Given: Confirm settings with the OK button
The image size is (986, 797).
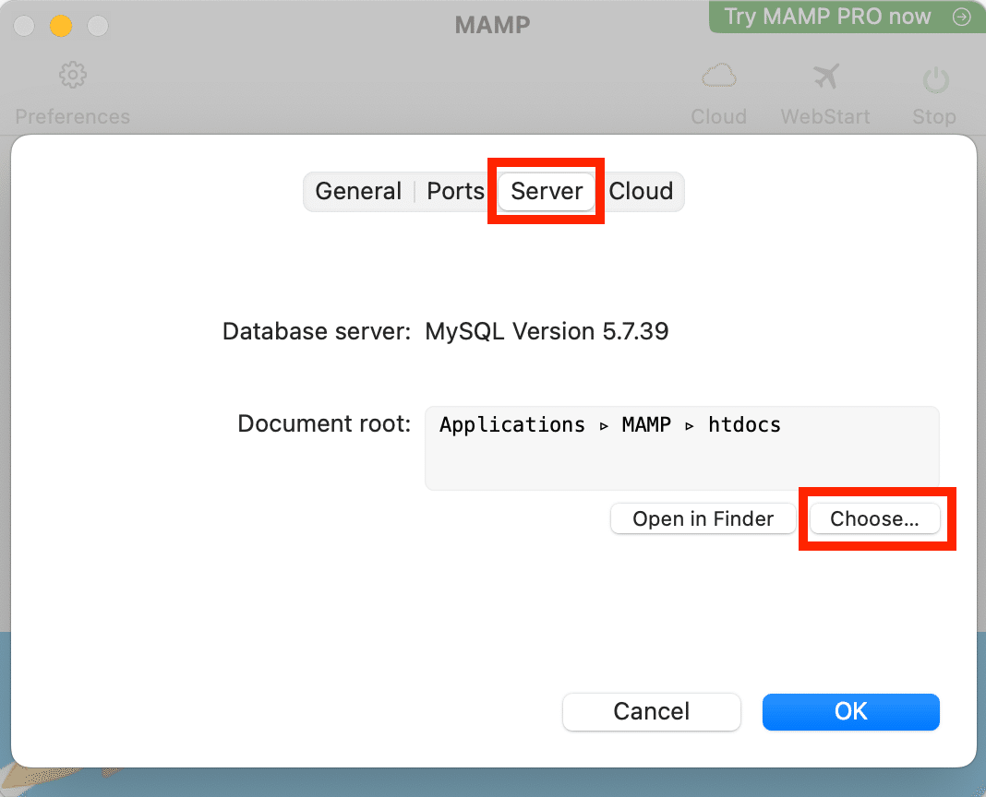Looking at the screenshot, I should [x=851, y=711].
